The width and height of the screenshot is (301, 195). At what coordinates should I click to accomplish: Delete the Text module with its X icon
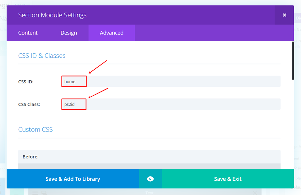[x=254, y=193]
